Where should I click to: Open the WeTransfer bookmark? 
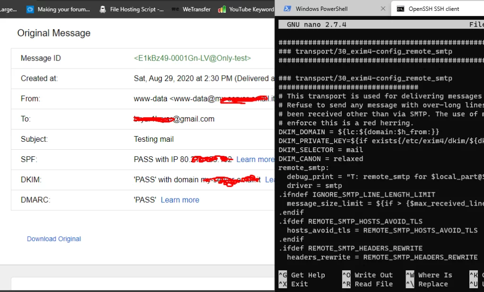(x=191, y=9)
